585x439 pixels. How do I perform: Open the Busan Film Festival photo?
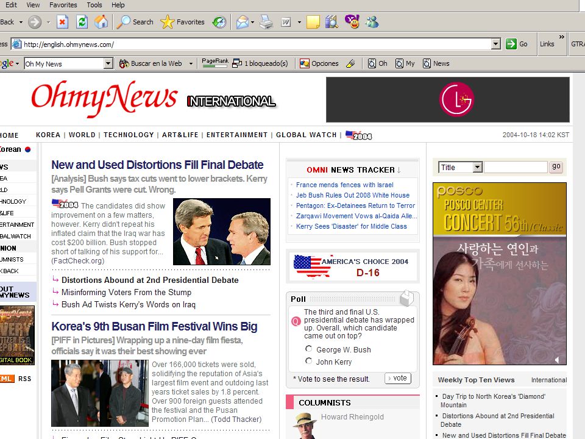(99, 393)
